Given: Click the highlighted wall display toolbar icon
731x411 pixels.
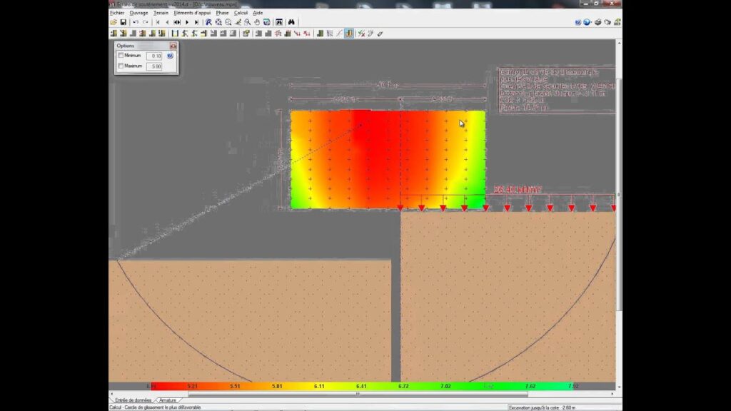Looking at the screenshot, I should pos(348,33).
